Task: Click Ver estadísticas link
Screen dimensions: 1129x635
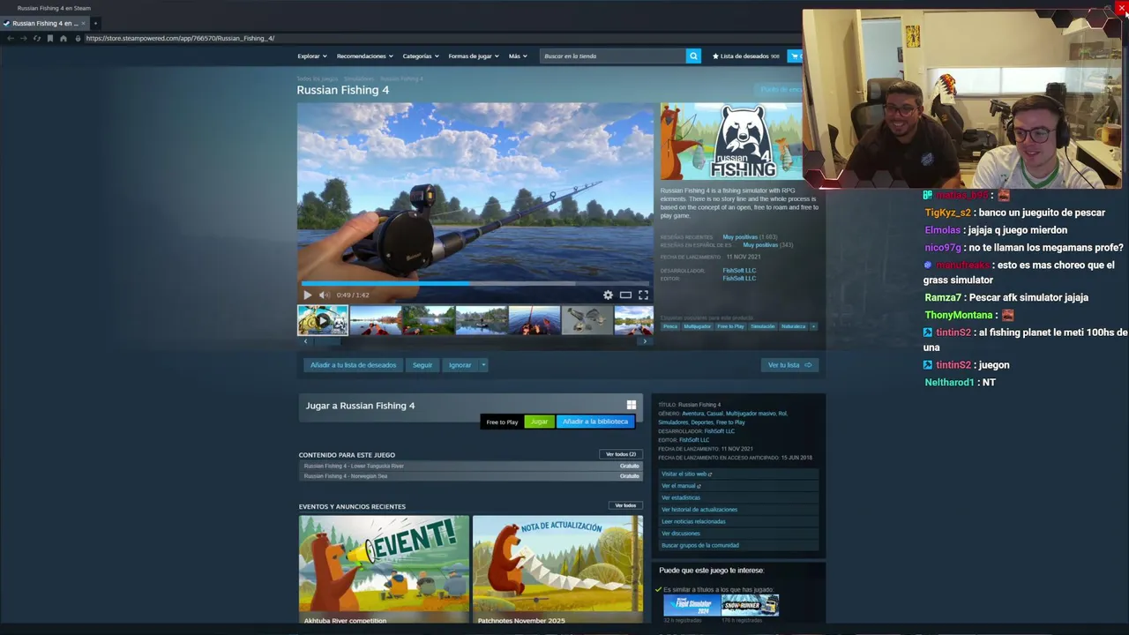Action: pyautogui.click(x=681, y=497)
